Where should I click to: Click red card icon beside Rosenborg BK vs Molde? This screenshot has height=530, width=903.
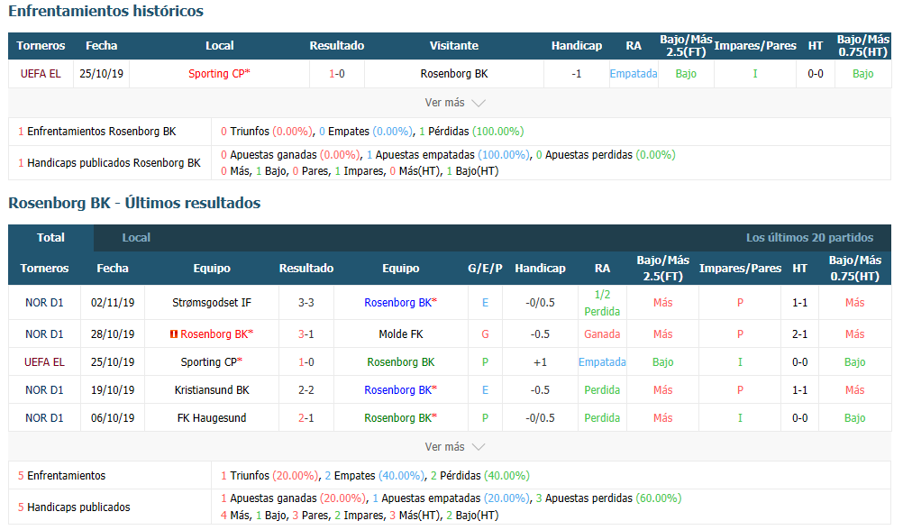tap(173, 334)
